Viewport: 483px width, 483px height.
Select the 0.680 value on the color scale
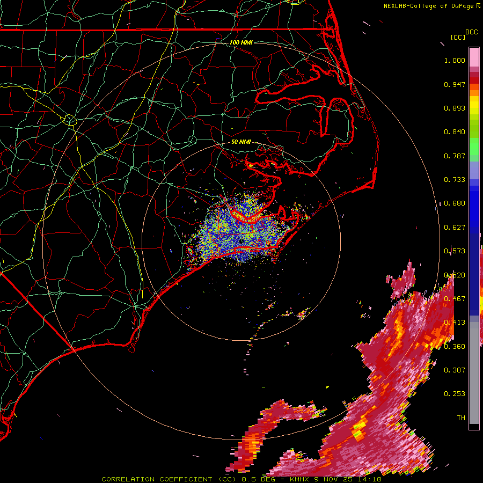(x=455, y=203)
